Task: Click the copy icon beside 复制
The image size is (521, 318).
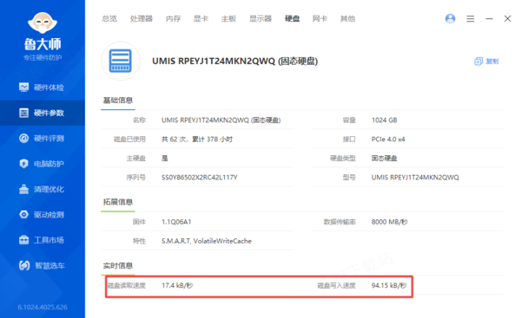Action: (x=478, y=62)
